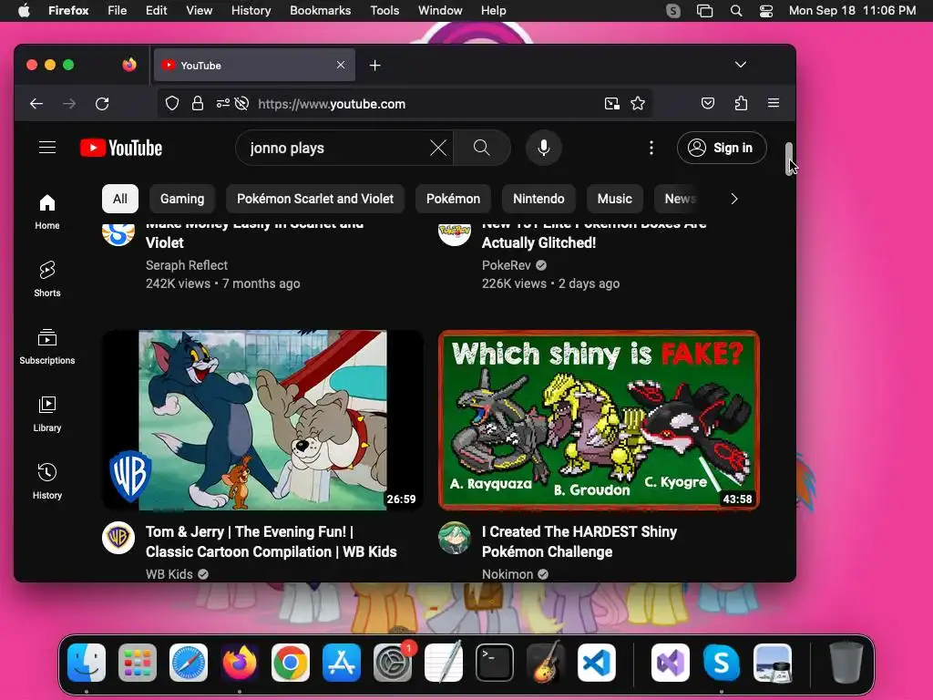
Task: Open the YouTube hamburger guide menu
Action: click(47, 148)
